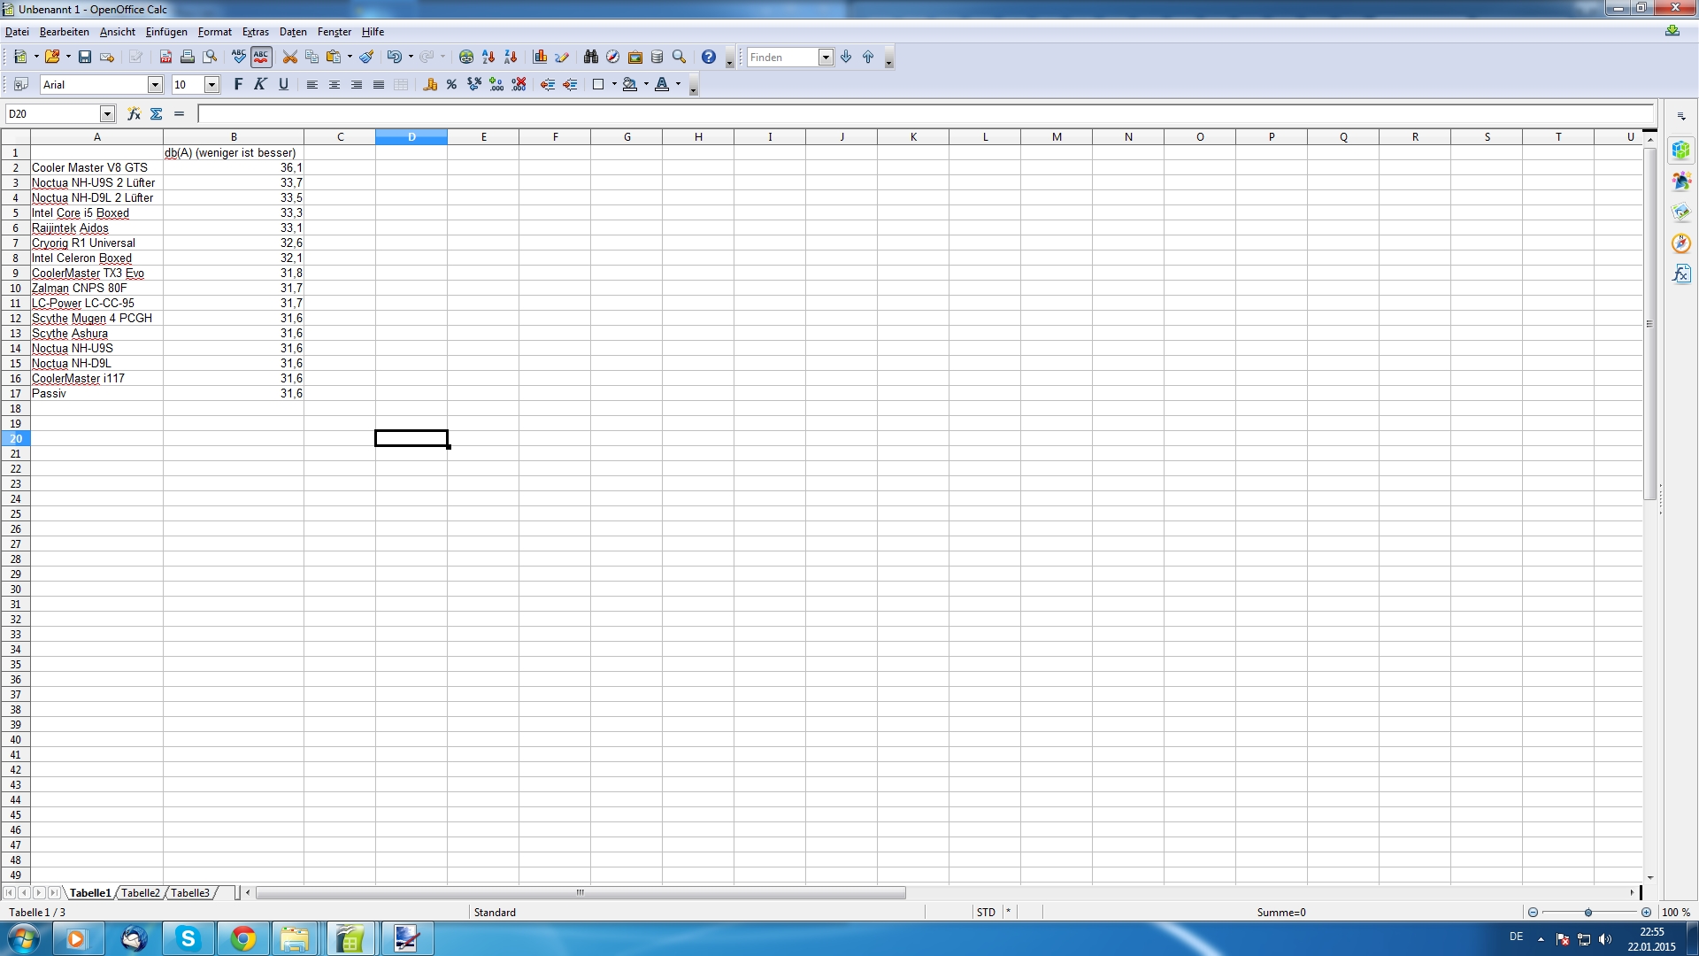Insert a chart
This screenshot has height=956, width=1699.
point(540,58)
